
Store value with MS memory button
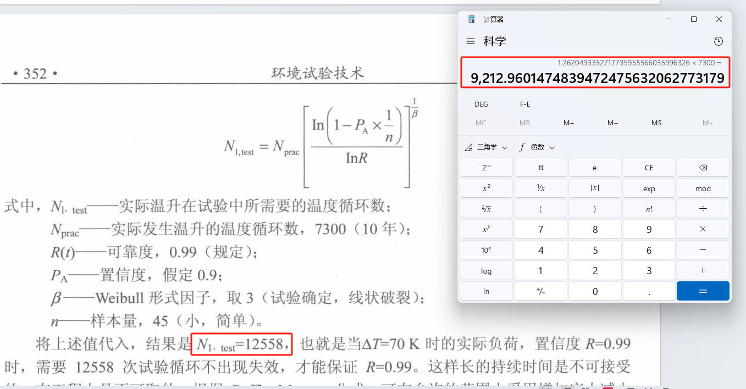[656, 123]
